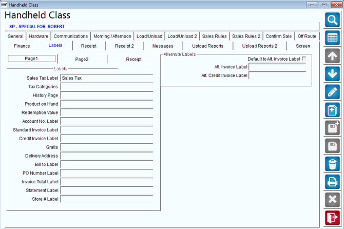Focus the Store # Label field
Screen dimensions: 344x229
[107, 199]
